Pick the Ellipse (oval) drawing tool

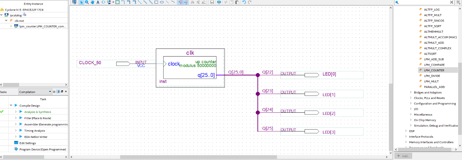click(x=162, y=2)
